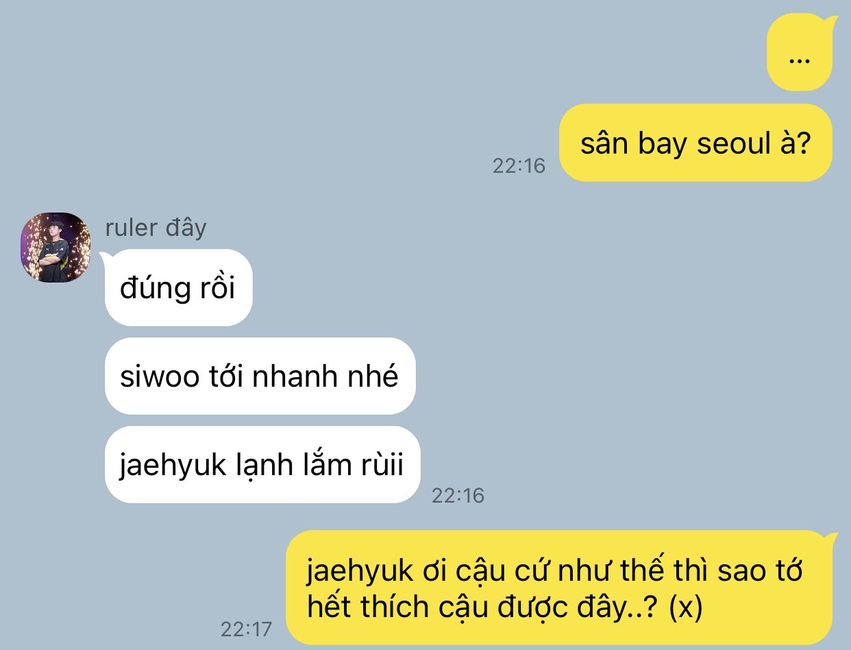The height and width of the screenshot is (650, 851).
Task: Click the 22:16 timestamp beside 'sân bay seoul à?'
Action: coord(519,165)
